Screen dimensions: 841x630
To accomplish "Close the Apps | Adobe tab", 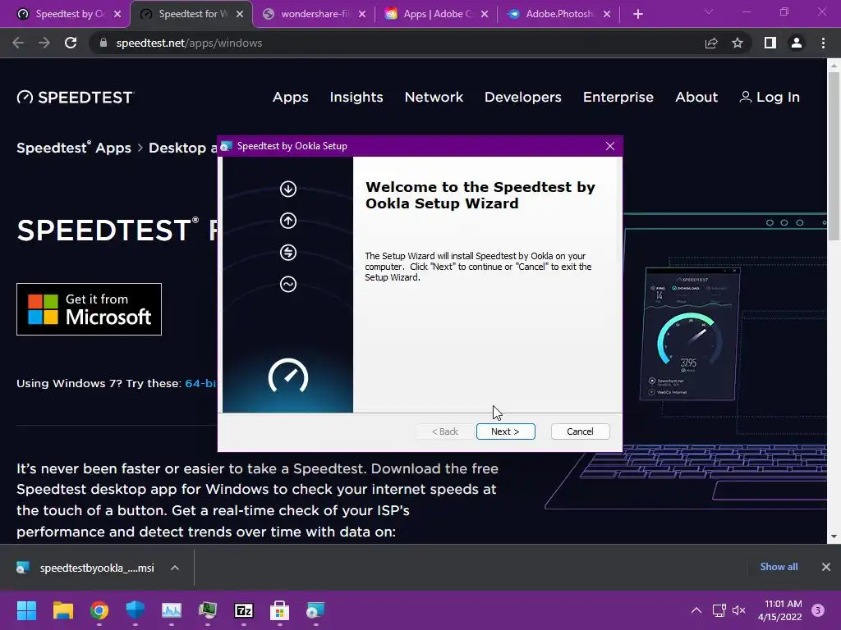I will click(x=485, y=15).
